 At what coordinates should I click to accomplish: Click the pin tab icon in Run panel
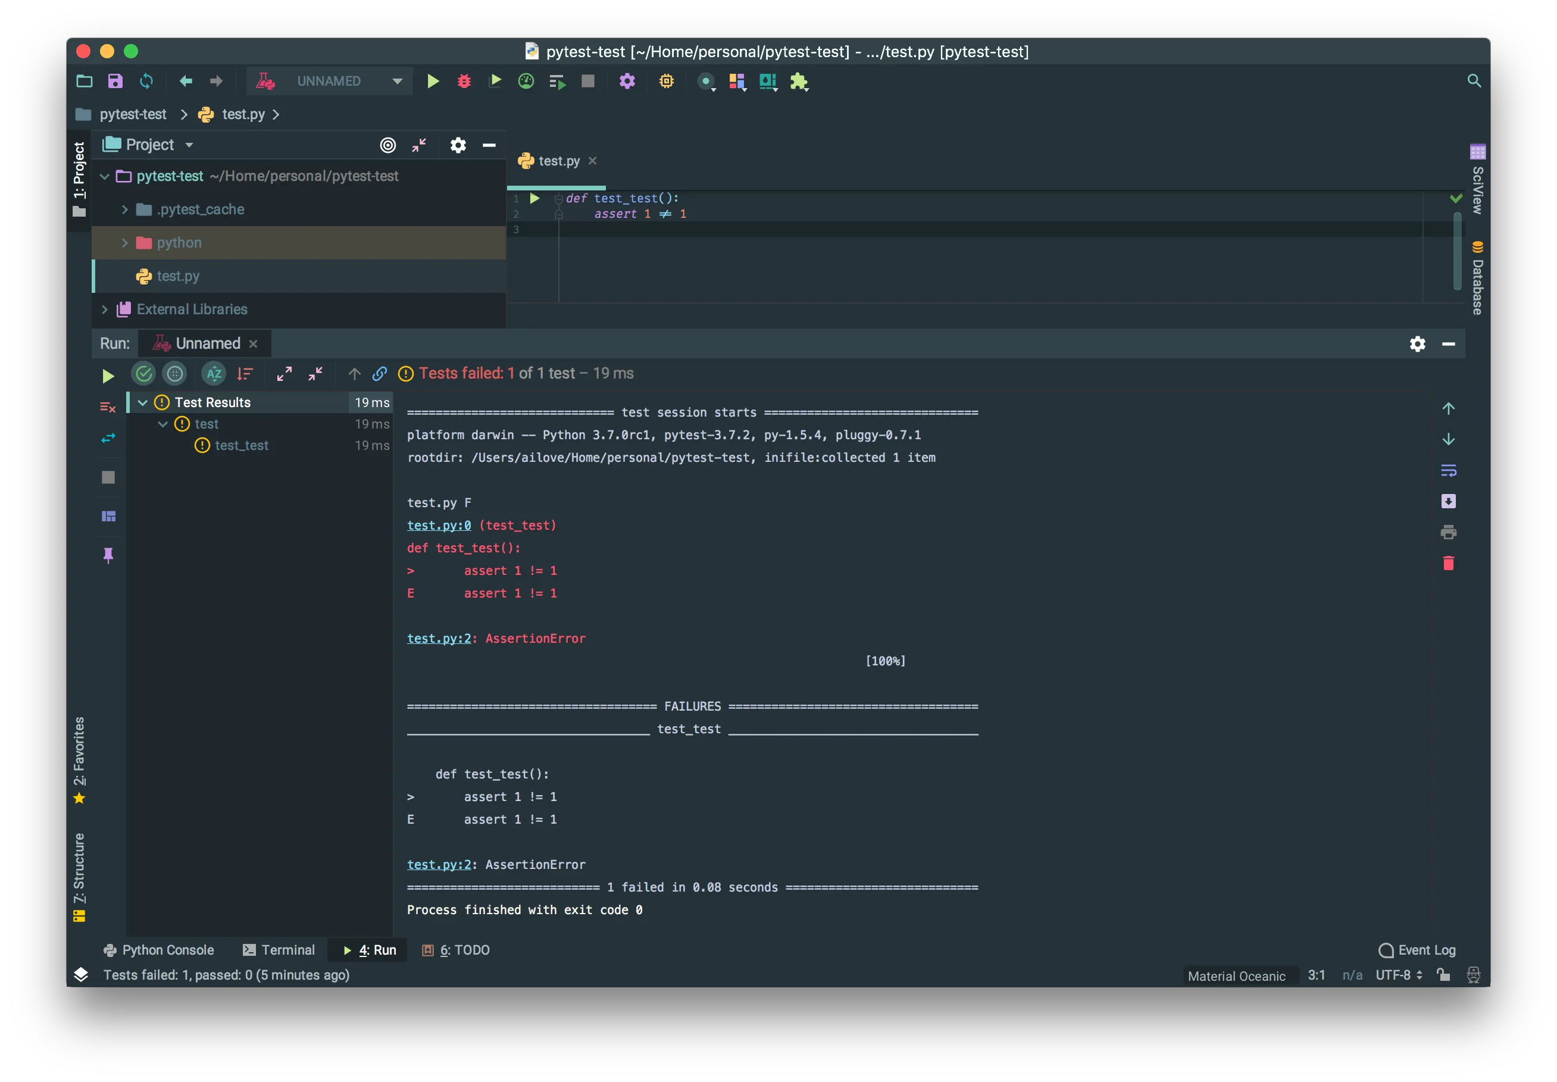coord(108,555)
